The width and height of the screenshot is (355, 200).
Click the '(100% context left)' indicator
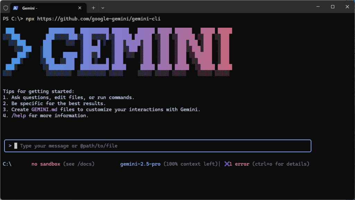[191, 164]
